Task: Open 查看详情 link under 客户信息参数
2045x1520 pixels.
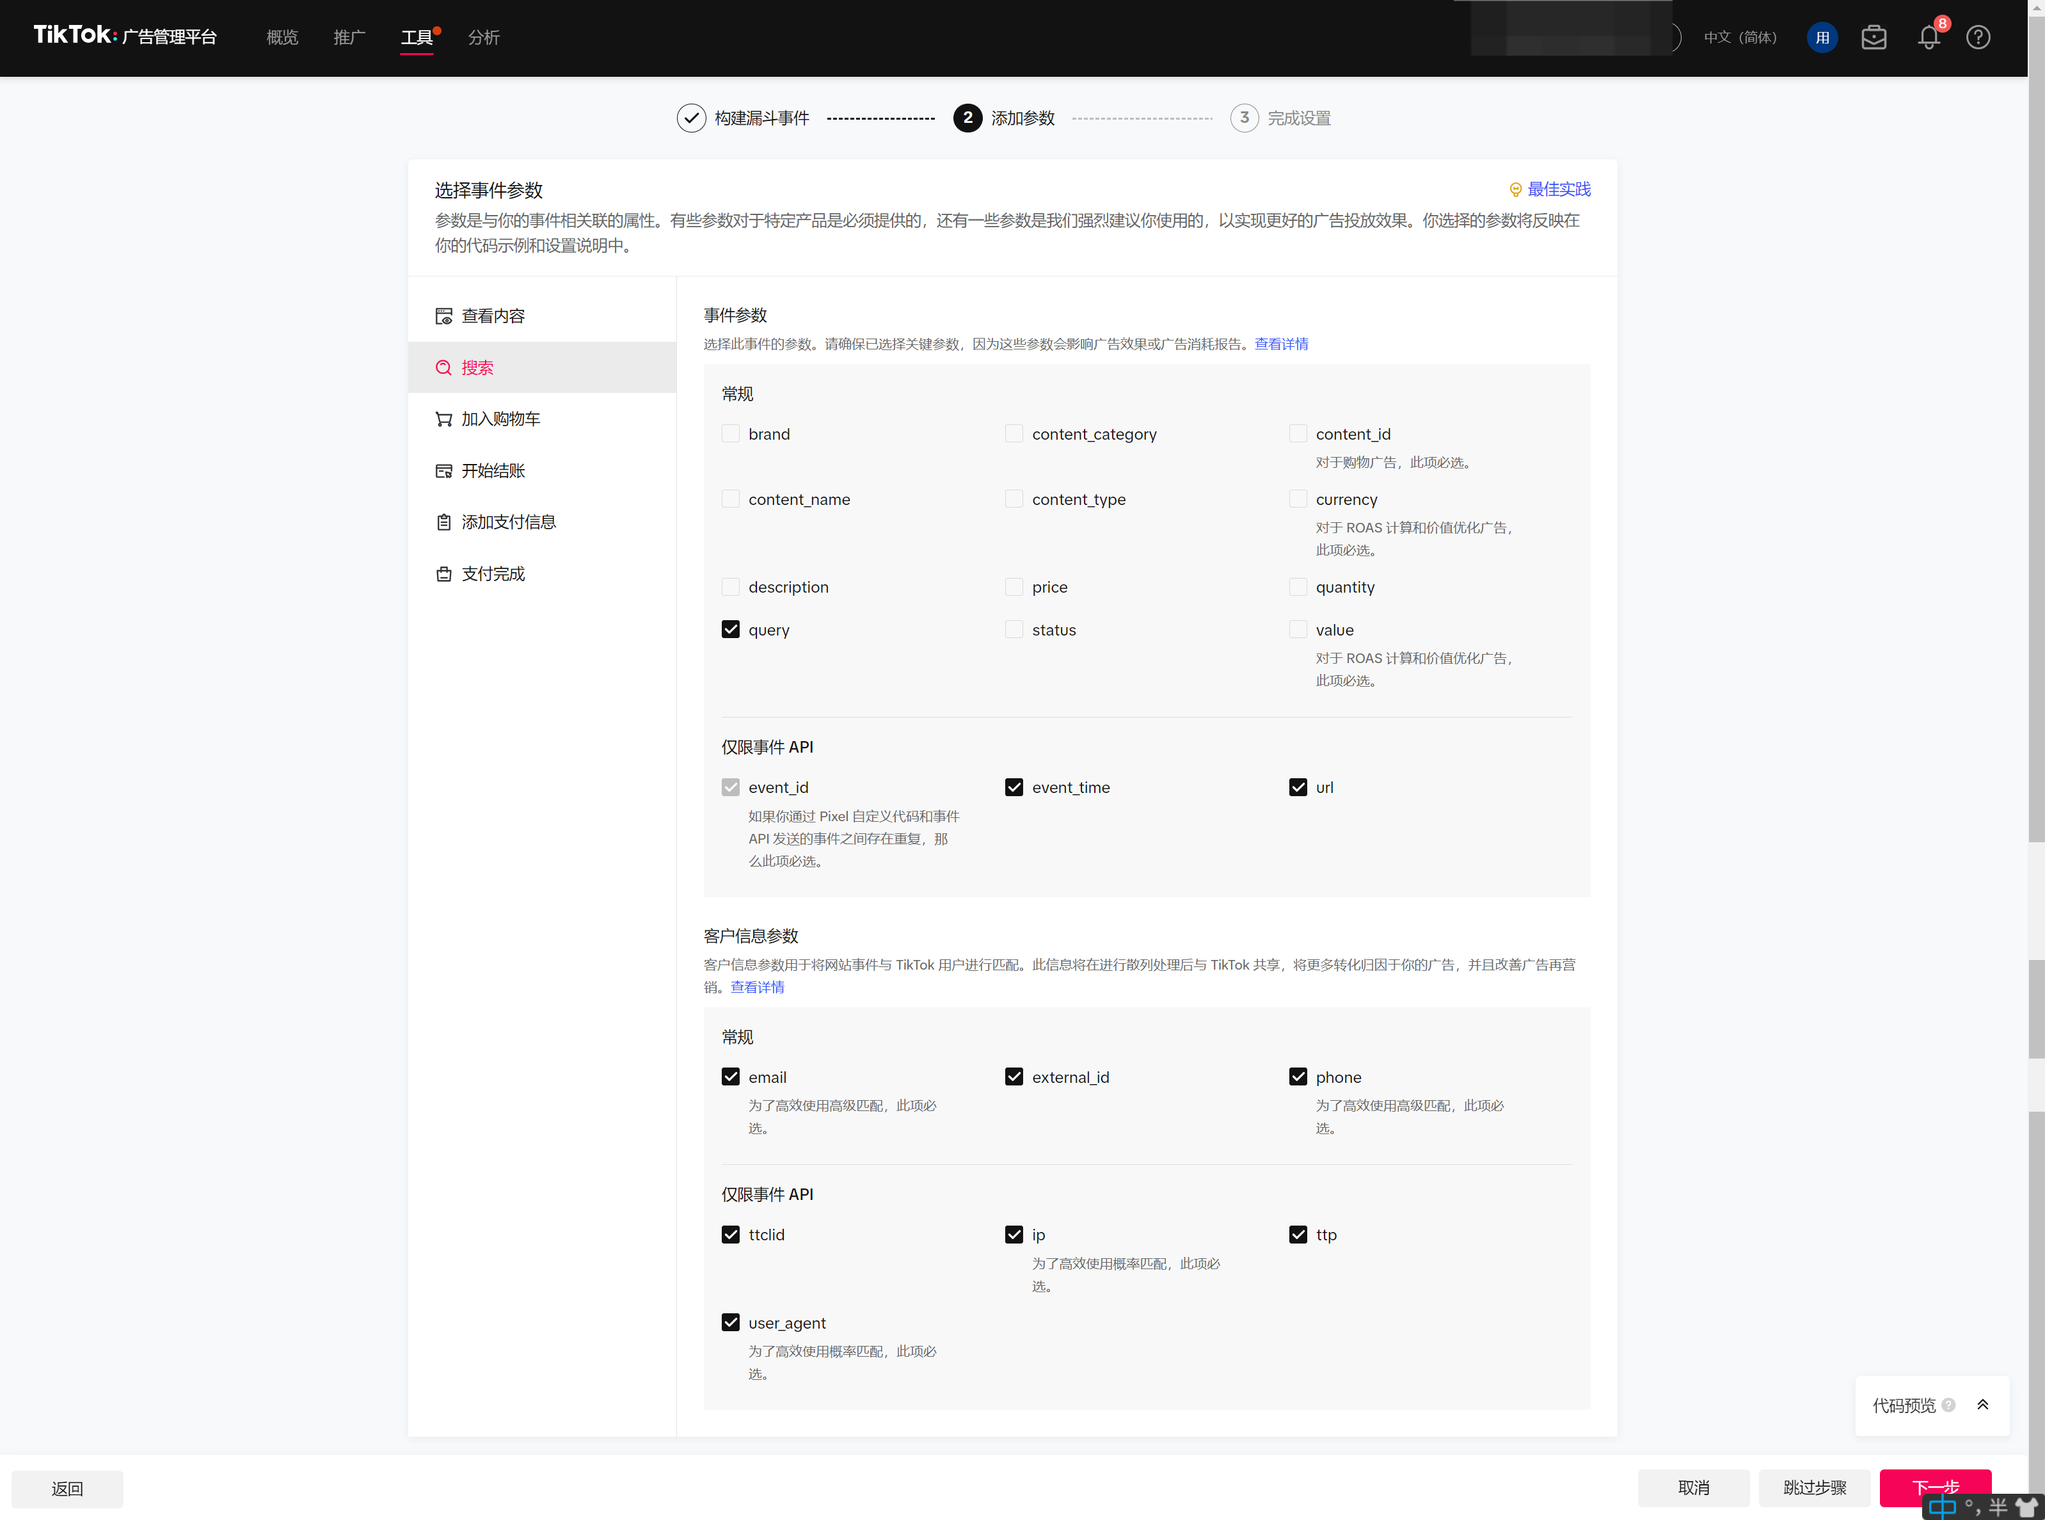Action: (757, 988)
